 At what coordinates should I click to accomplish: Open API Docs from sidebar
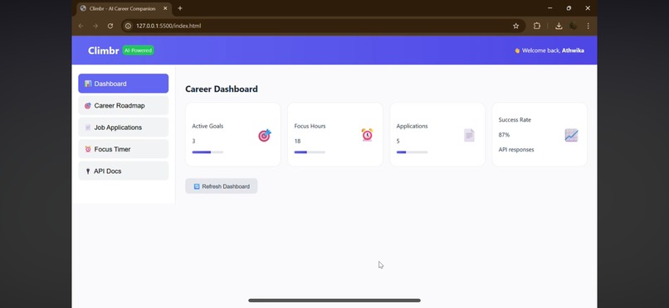click(124, 171)
